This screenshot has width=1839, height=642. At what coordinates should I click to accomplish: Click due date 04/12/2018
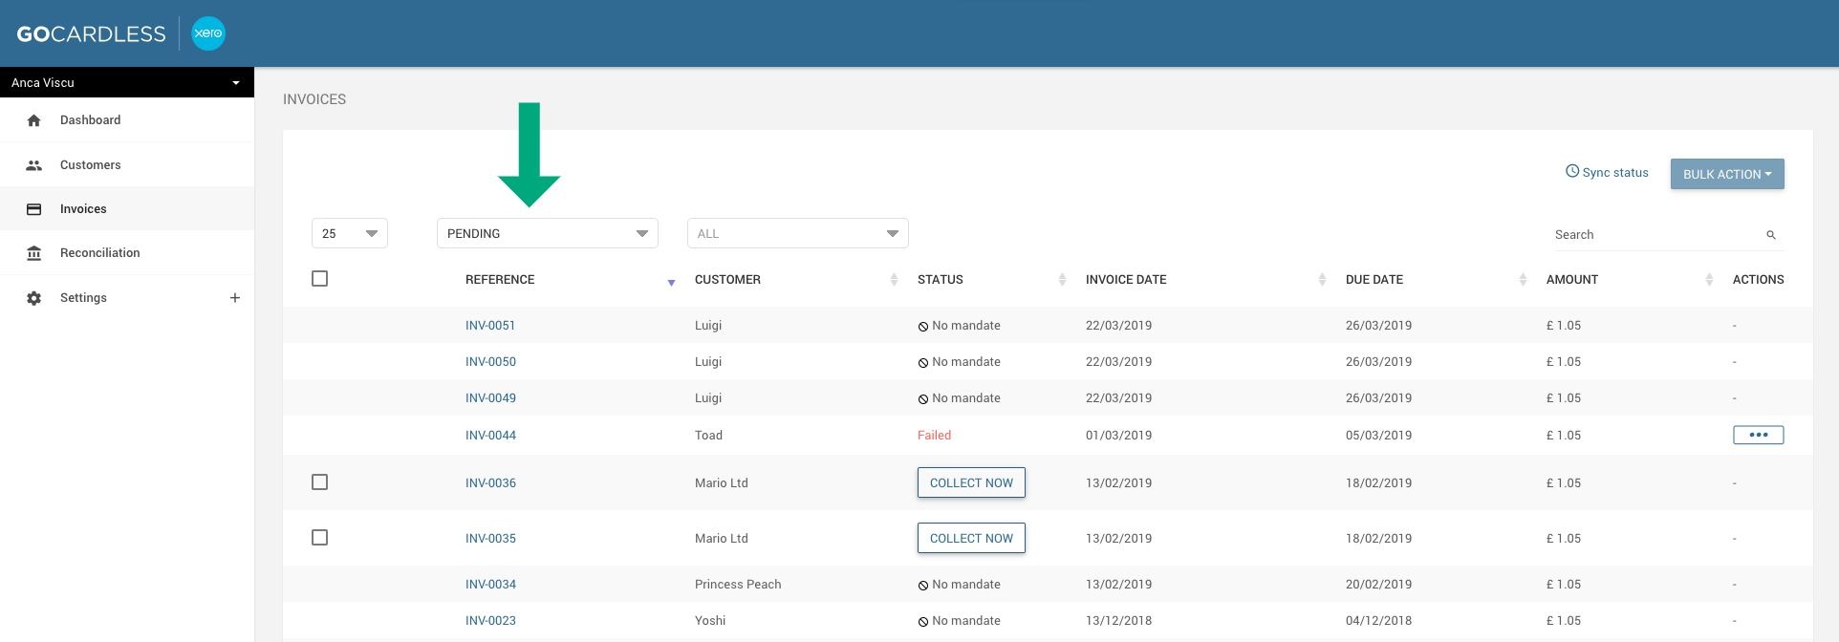tap(1378, 621)
